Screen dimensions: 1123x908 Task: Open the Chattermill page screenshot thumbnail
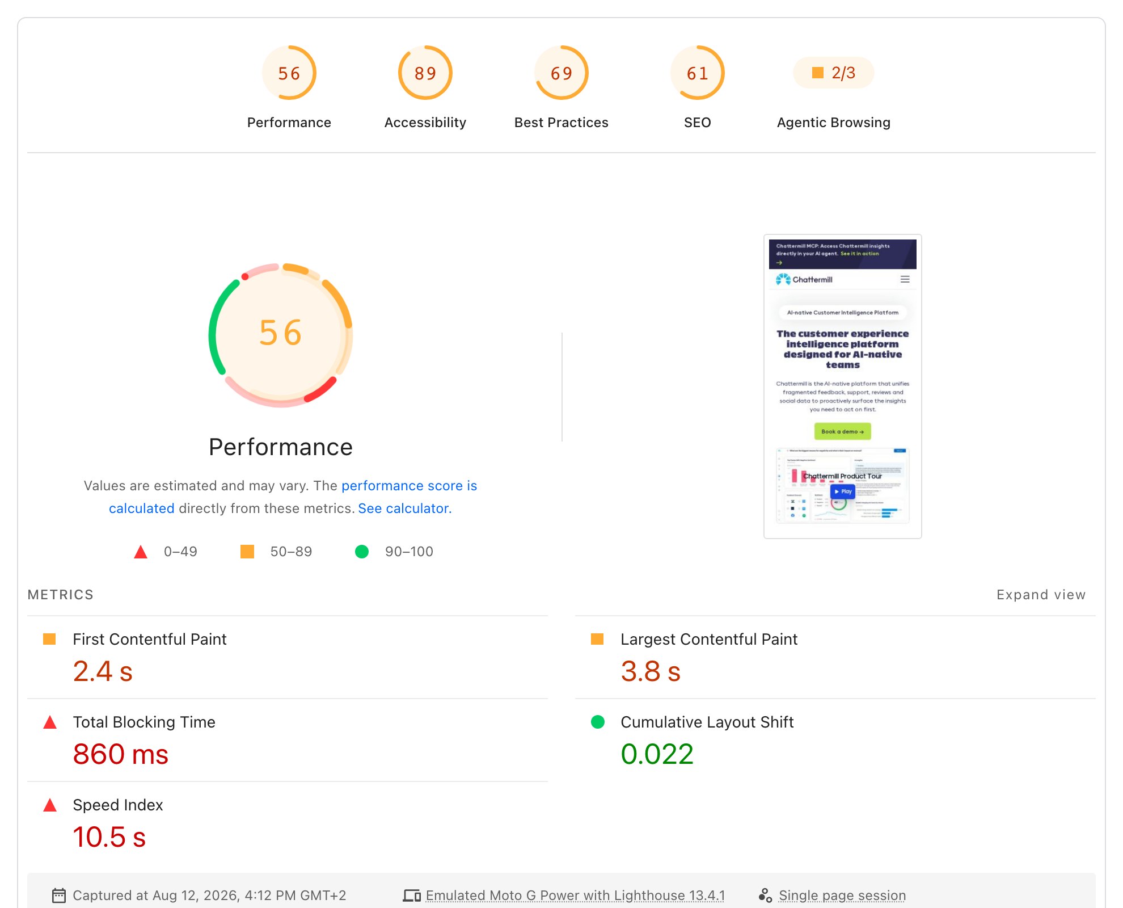pyautogui.click(x=842, y=386)
